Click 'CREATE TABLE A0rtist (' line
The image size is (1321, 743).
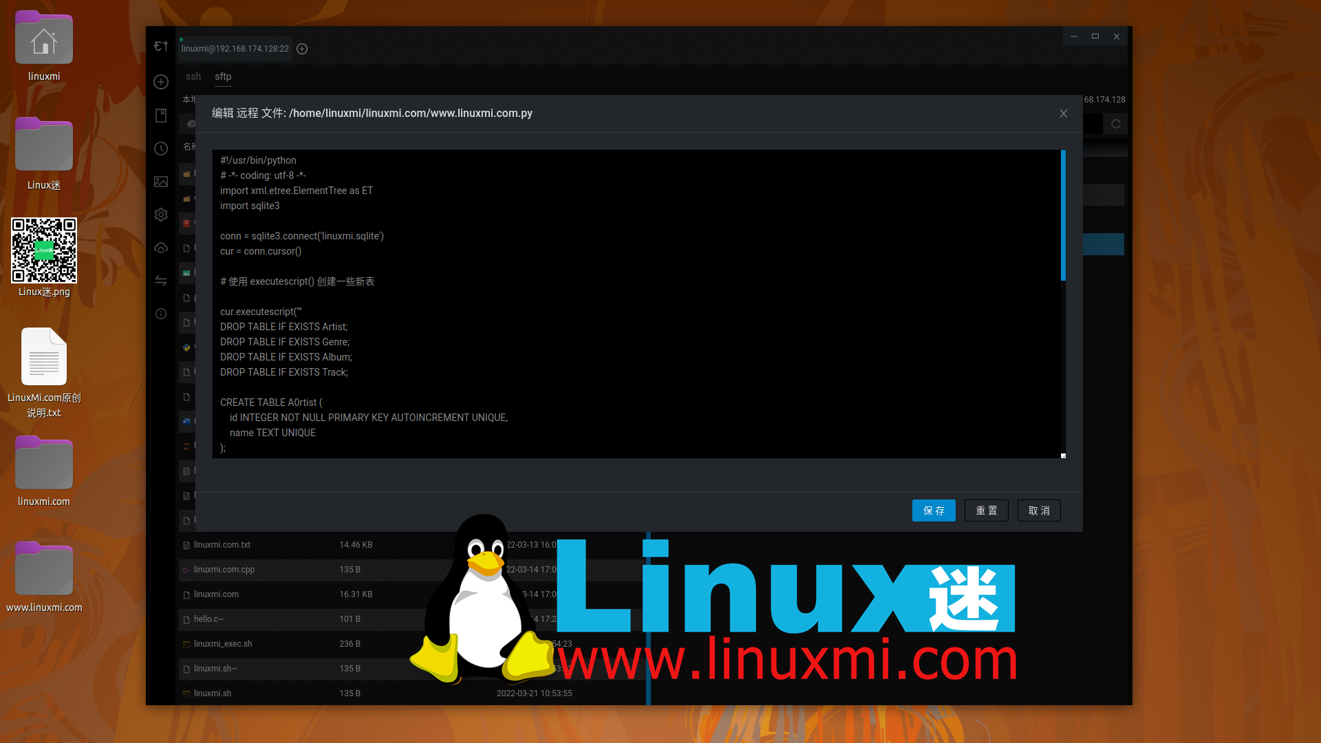[x=271, y=402]
